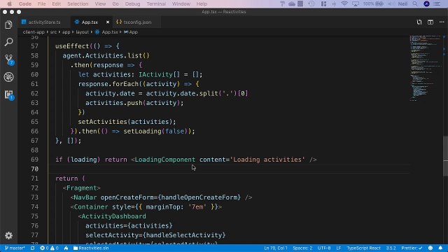Open Spotlight search in macOS menu bar
Screen dimensions: 448x252
click(x=415, y=3)
